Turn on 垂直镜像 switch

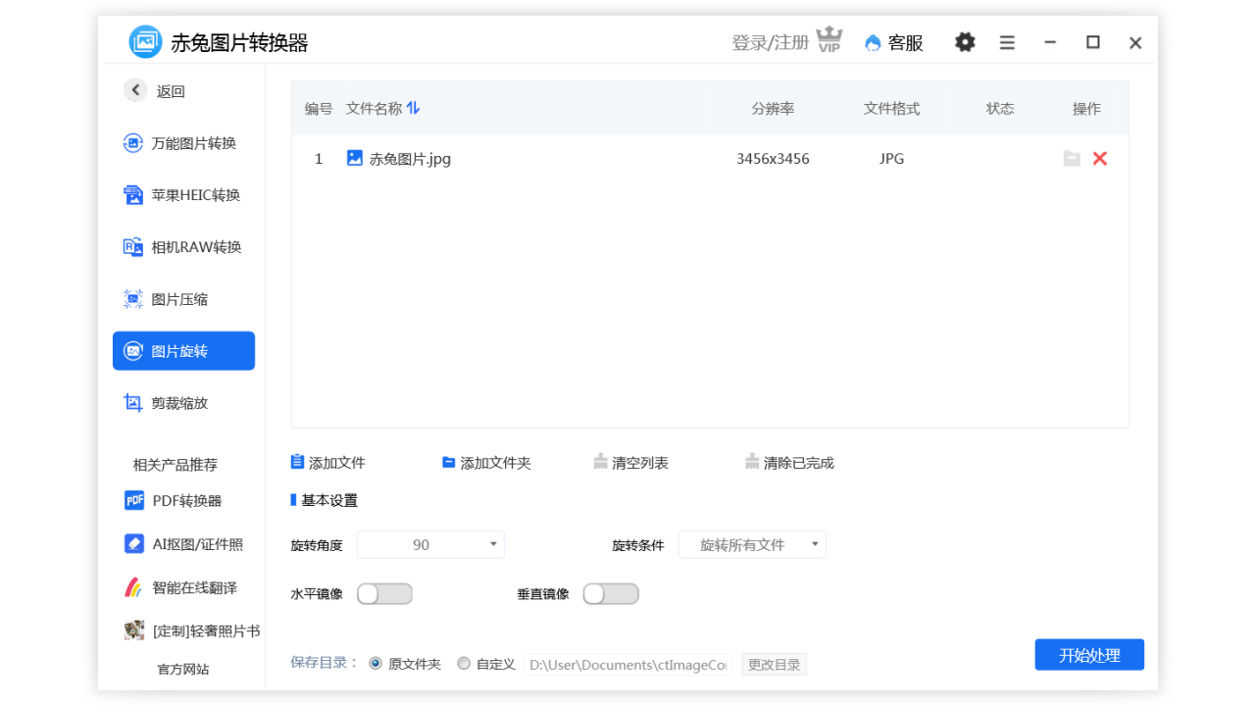[x=611, y=593]
